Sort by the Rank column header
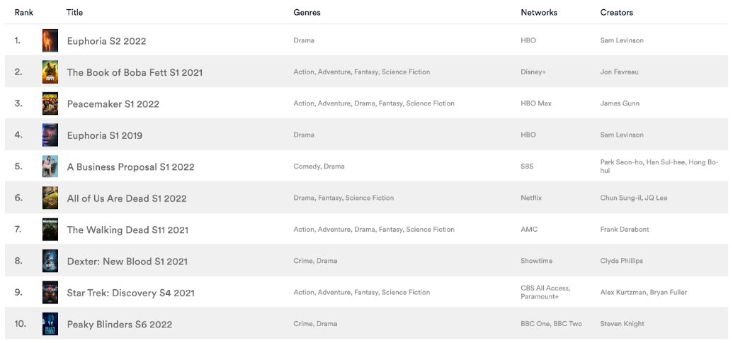733x343 pixels. [x=24, y=13]
